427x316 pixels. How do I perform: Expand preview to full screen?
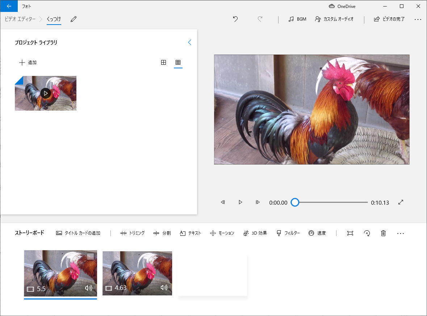(x=401, y=202)
